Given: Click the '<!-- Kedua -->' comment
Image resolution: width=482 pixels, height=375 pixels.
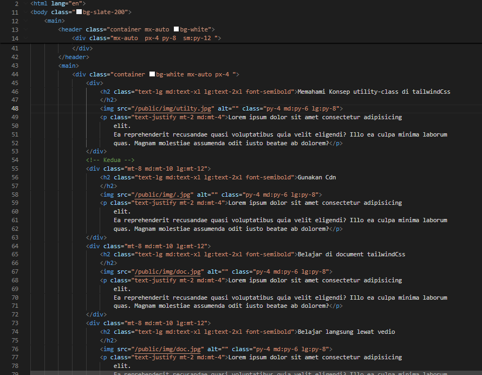Looking at the screenshot, I should coord(110,160).
